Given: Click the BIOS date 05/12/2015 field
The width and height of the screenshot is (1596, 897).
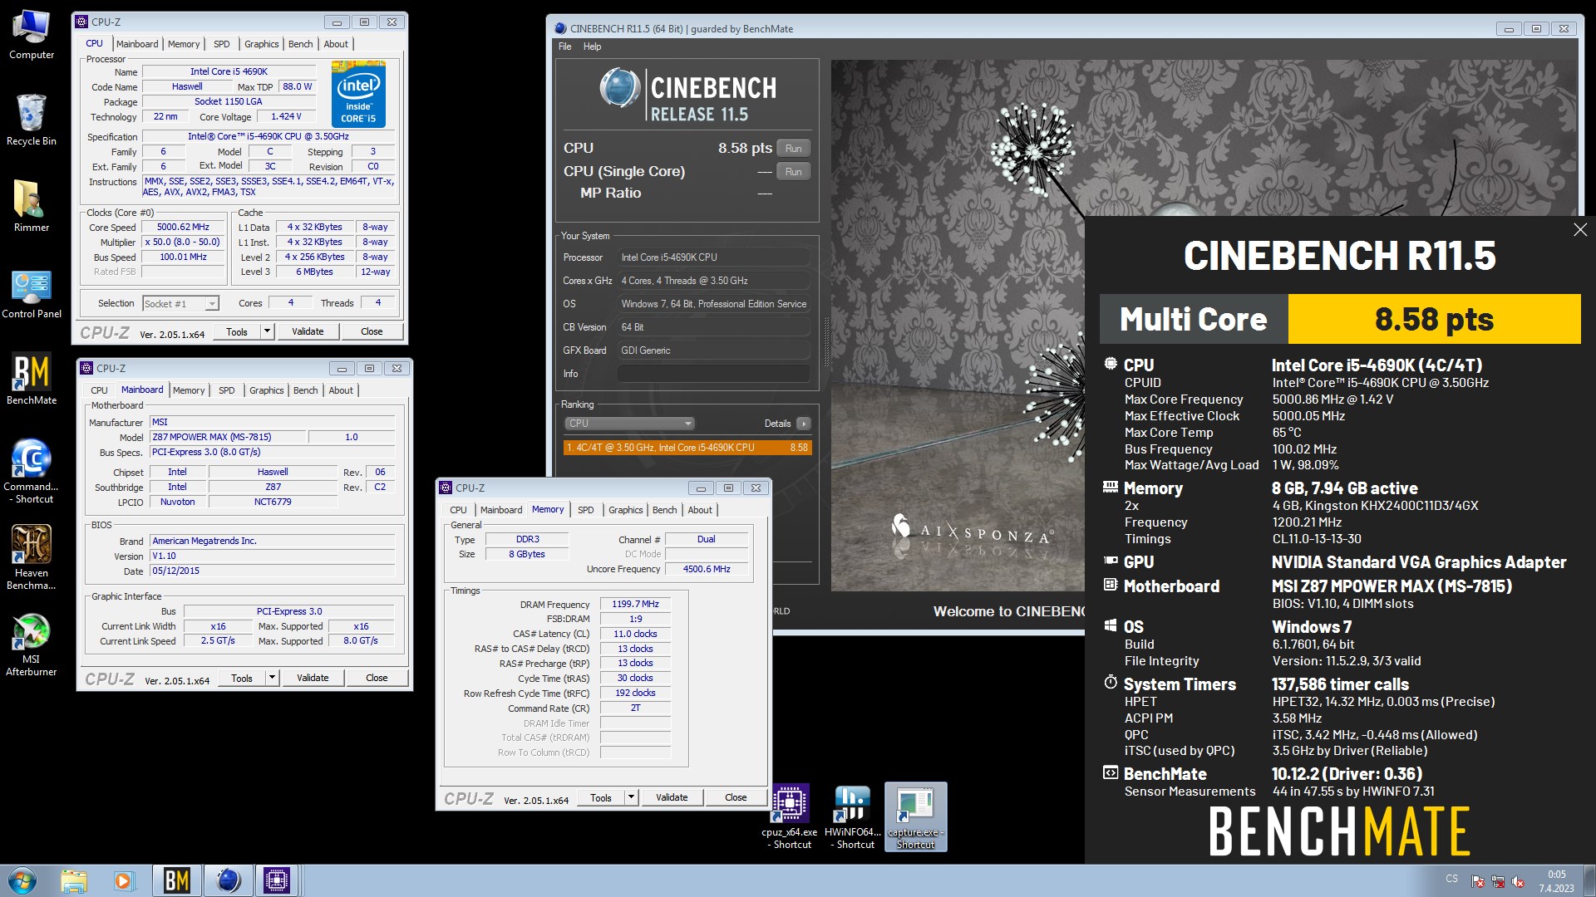Looking at the screenshot, I should (273, 571).
